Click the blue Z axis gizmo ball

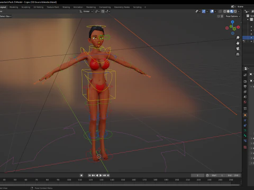coord(233,22)
